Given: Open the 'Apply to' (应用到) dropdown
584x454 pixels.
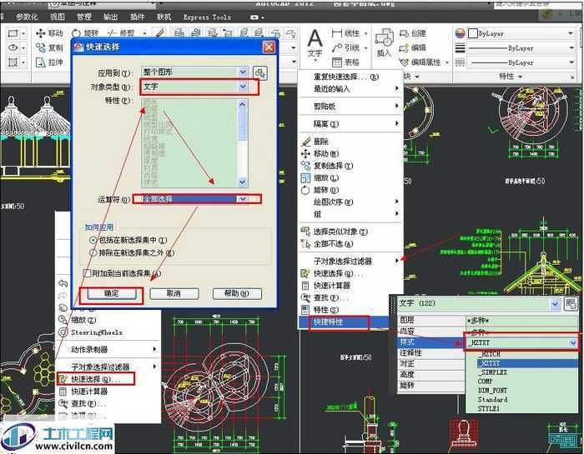Looking at the screenshot, I should coord(194,72).
